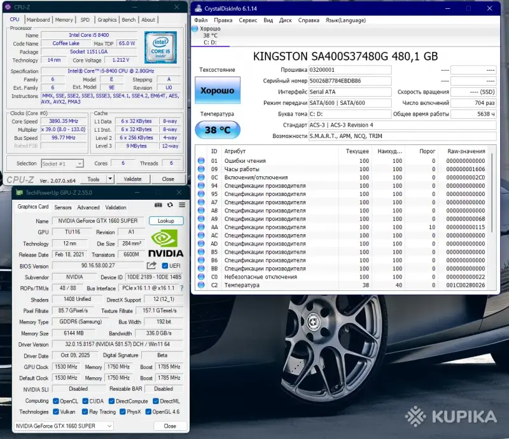This screenshot has width=509, height=439.
Task: Click the GPU-Z title bar app icon
Action: pos(20,193)
